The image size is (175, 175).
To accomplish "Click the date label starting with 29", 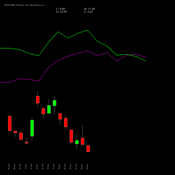I will (87, 167).
